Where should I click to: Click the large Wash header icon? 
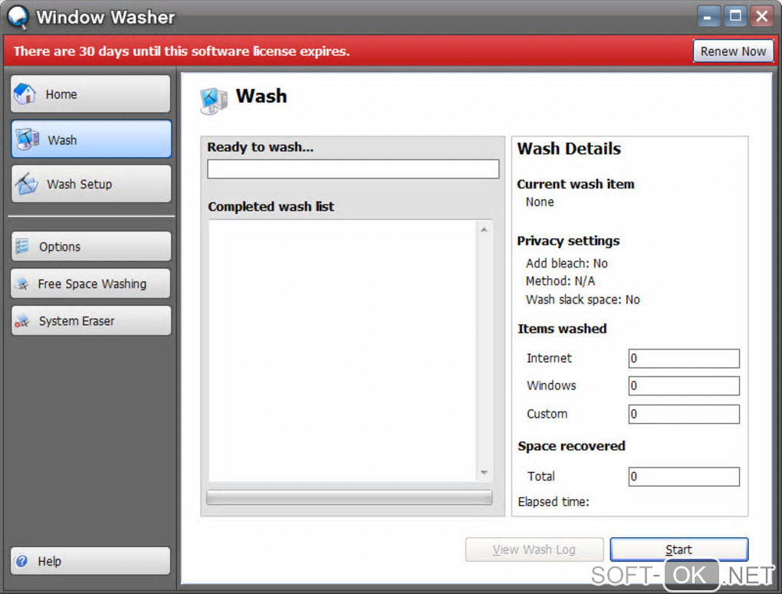pos(214,100)
